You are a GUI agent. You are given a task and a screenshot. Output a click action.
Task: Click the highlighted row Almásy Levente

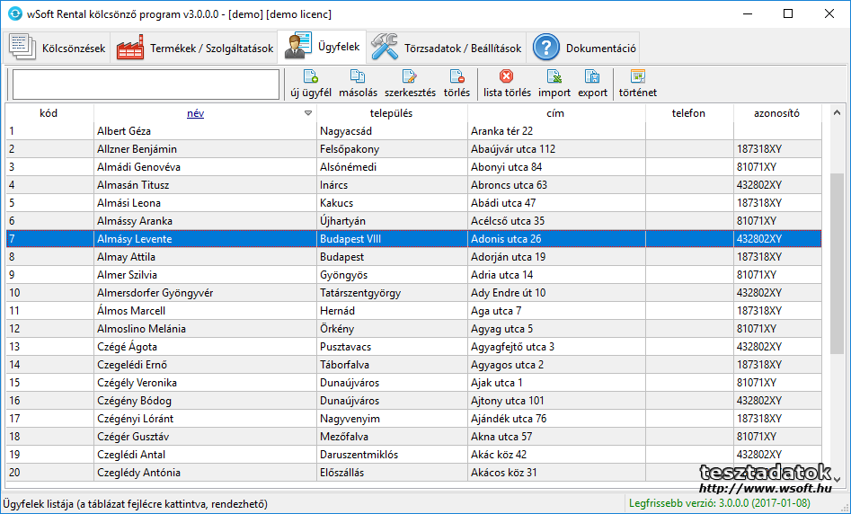[413, 239]
